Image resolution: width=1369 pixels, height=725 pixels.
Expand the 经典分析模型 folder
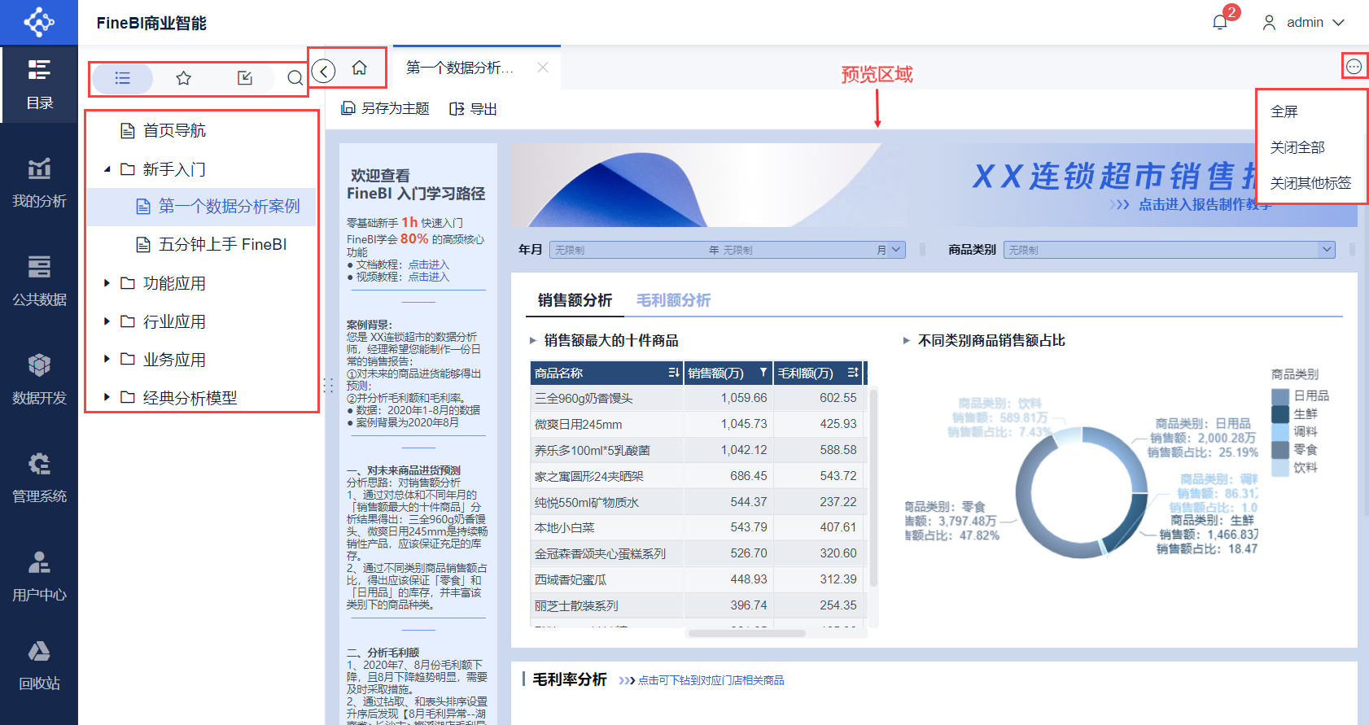pos(107,397)
